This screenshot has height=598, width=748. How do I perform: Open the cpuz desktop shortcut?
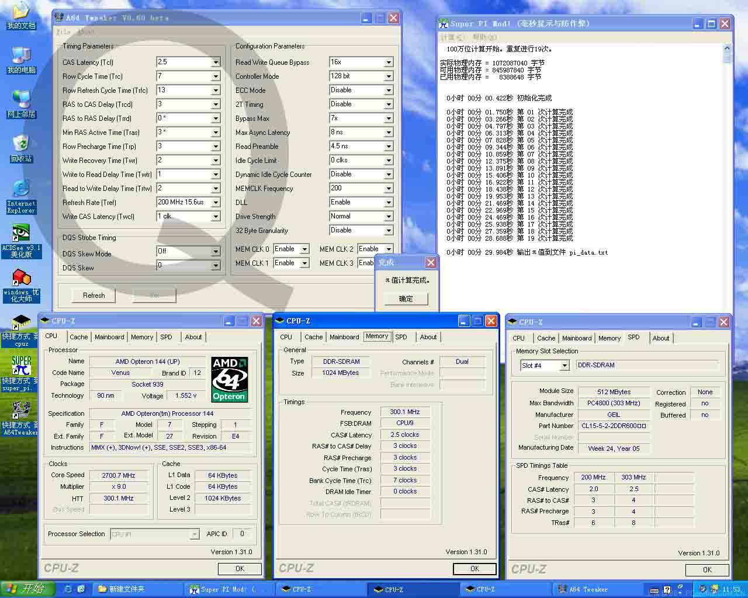(x=21, y=331)
